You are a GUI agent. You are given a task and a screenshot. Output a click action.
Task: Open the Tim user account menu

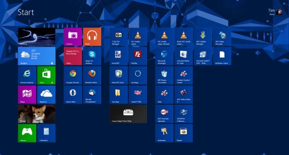tap(275, 12)
